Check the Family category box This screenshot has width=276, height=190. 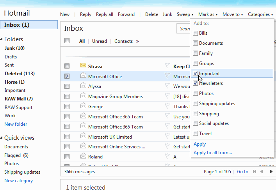click(195, 53)
